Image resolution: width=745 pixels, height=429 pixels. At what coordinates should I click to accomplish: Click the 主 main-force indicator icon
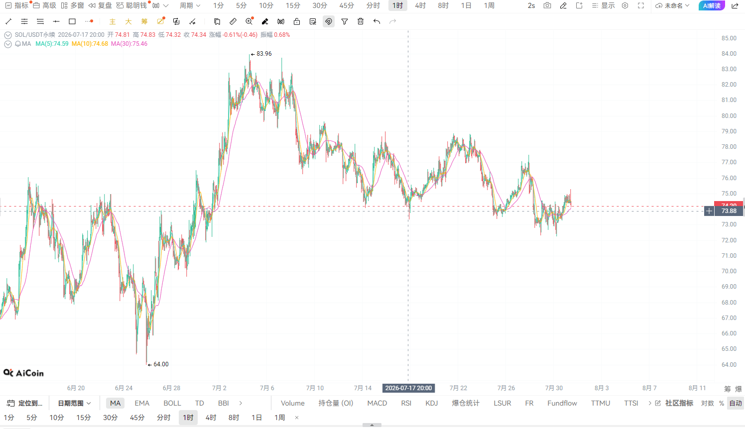coord(113,21)
